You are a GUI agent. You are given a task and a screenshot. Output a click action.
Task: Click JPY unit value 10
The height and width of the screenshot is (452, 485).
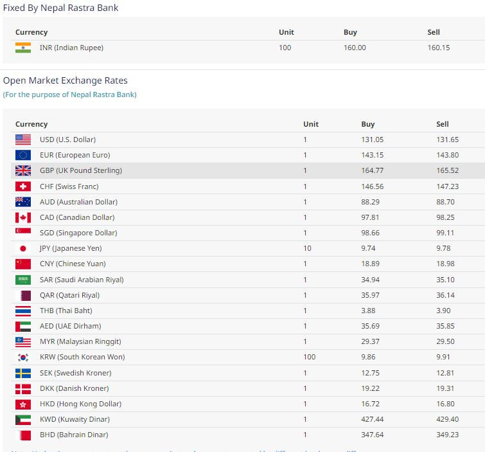point(307,248)
